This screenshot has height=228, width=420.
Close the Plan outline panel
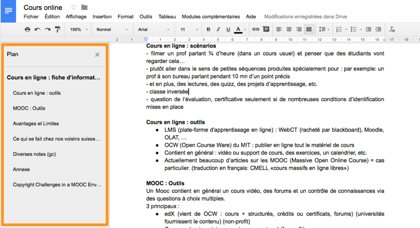97,55
